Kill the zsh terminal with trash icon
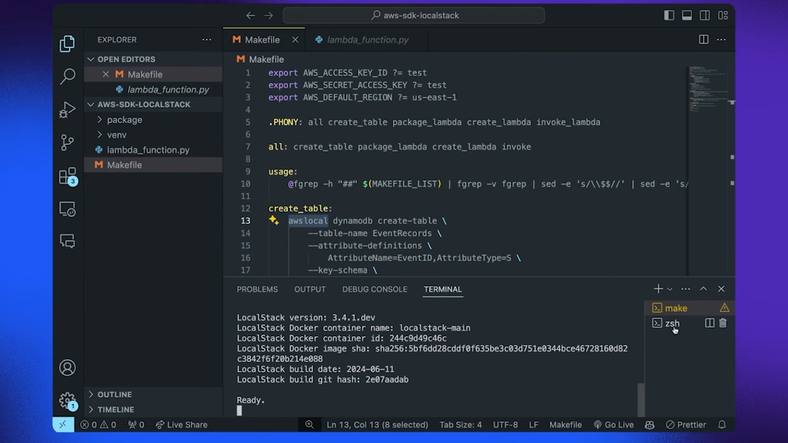Viewport: 788px width, 443px height. point(723,323)
